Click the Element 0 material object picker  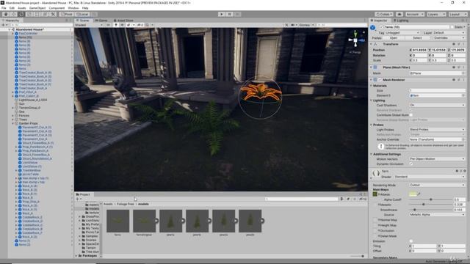[463, 95]
